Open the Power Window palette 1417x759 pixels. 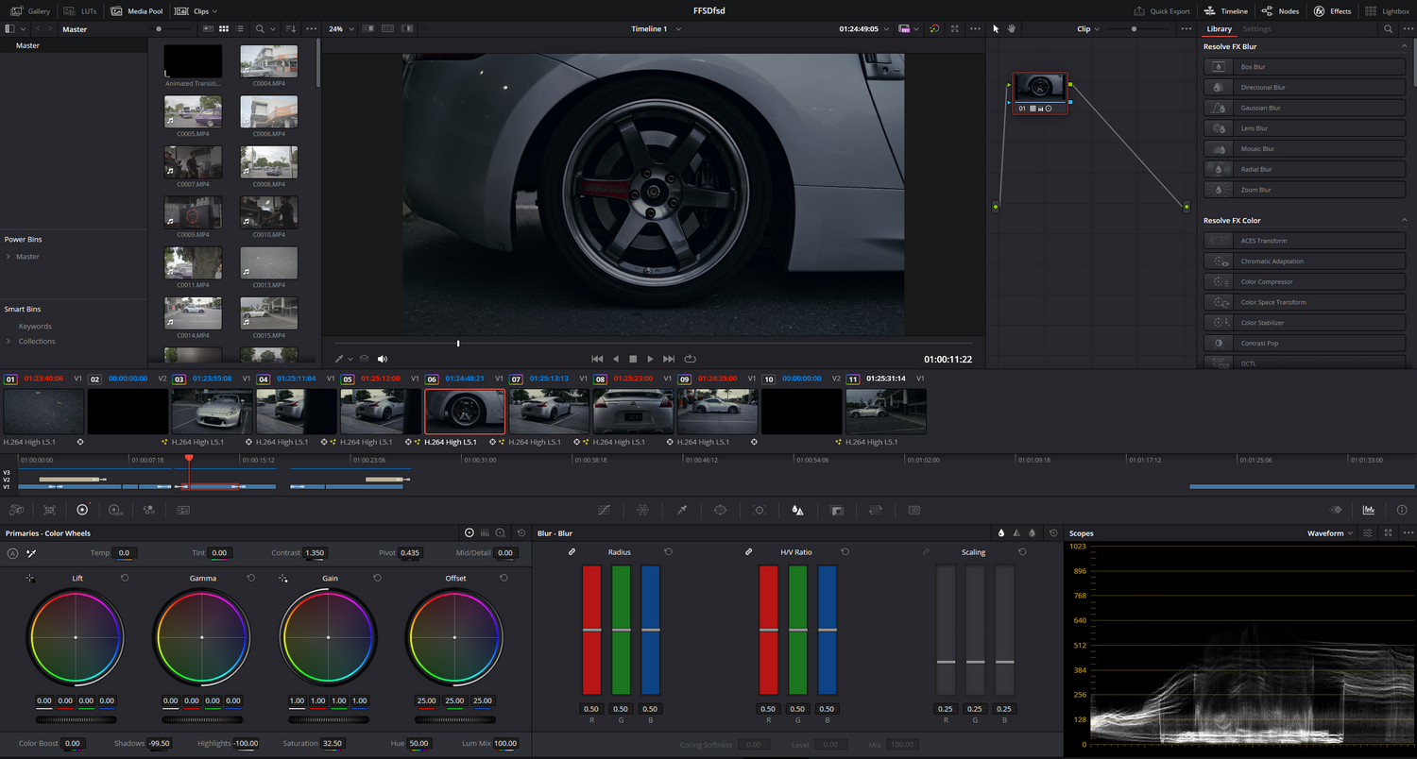pyautogui.click(x=720, y=510)
